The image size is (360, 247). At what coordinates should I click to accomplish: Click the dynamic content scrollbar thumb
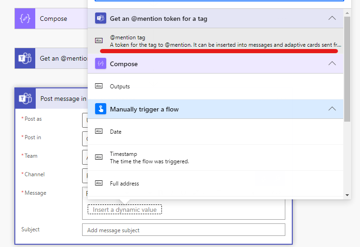pos(347,69)
